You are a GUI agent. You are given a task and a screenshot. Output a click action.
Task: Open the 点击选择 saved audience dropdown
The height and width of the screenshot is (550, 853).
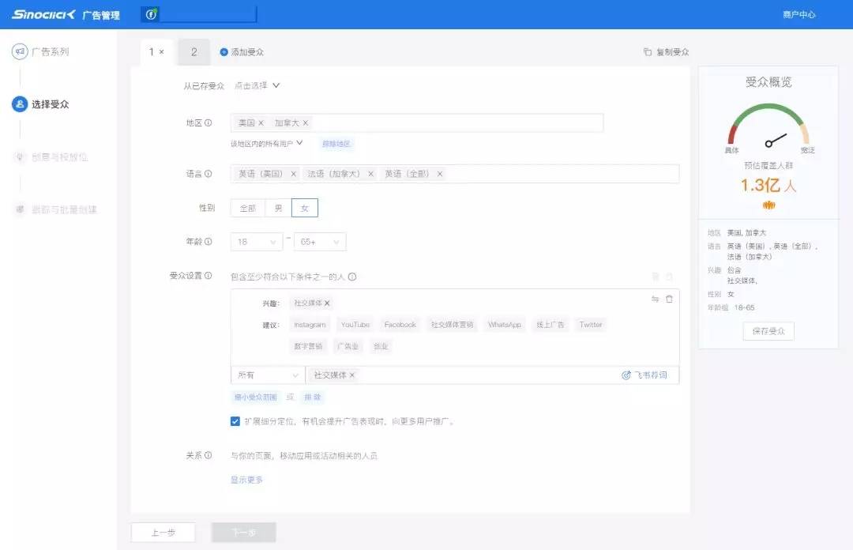point(252,85)
